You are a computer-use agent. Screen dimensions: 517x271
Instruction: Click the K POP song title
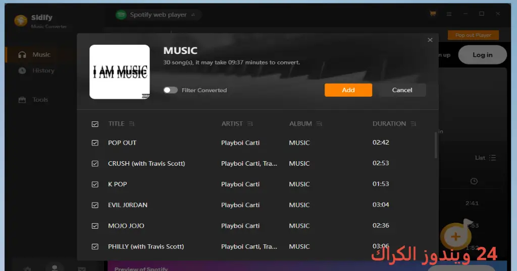click(x=117, y=184)
